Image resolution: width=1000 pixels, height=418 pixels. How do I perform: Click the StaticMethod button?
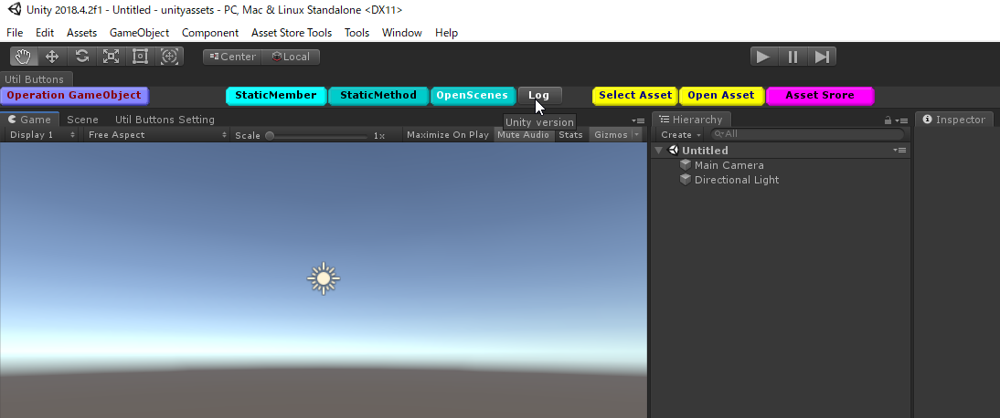[378, 96]
